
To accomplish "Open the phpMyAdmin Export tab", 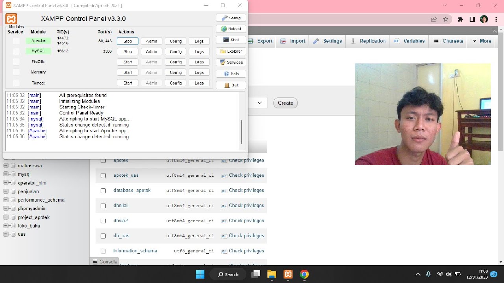I will tap(261, 41).
